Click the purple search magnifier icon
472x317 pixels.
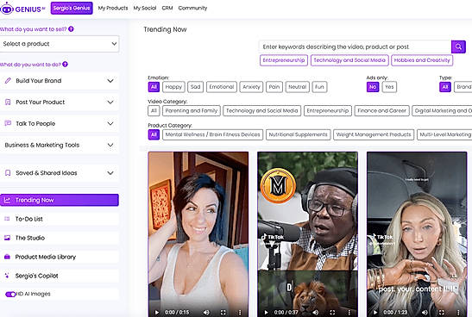[x=458, y=47]
